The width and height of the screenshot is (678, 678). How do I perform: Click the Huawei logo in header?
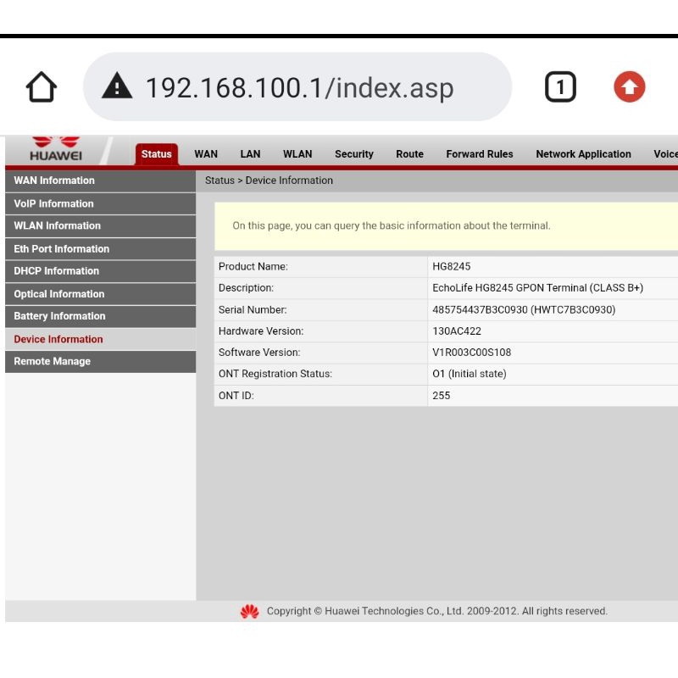pyautogui.click(x=55, y=148)
